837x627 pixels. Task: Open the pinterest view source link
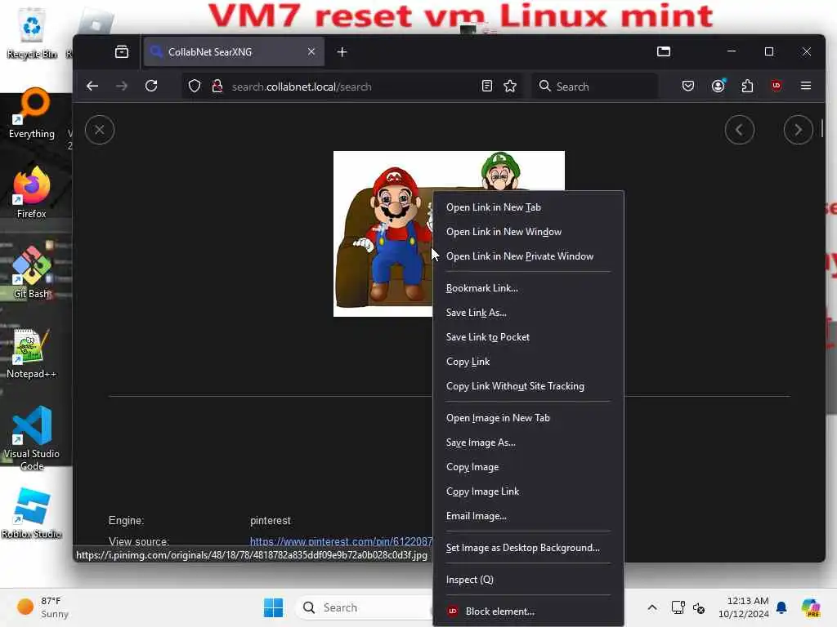point(341,541)
